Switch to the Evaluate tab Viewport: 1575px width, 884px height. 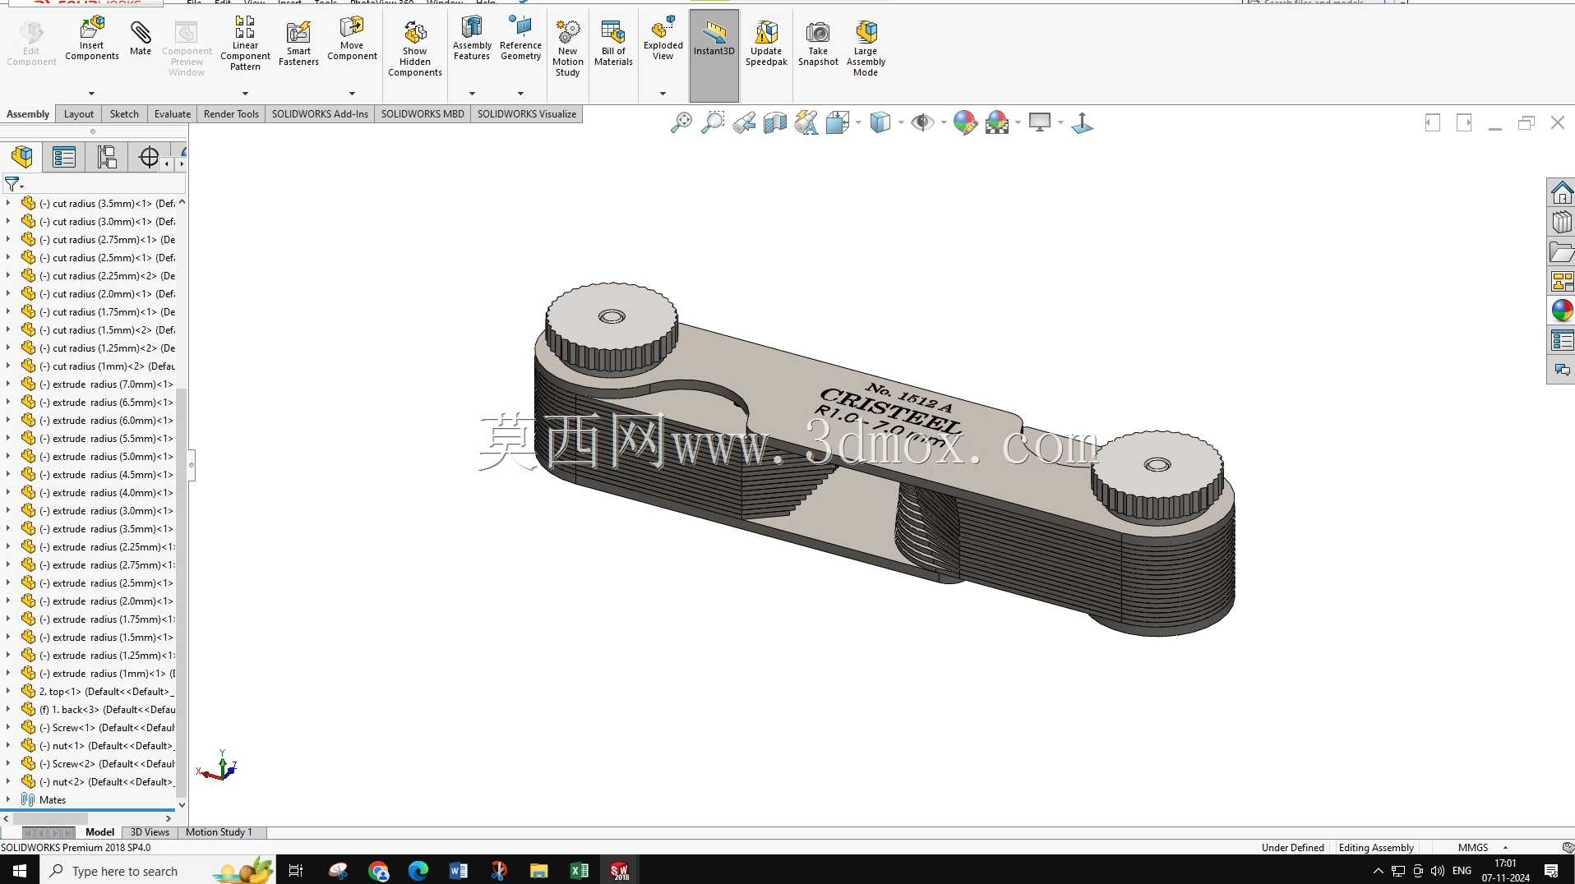[173, 114]
